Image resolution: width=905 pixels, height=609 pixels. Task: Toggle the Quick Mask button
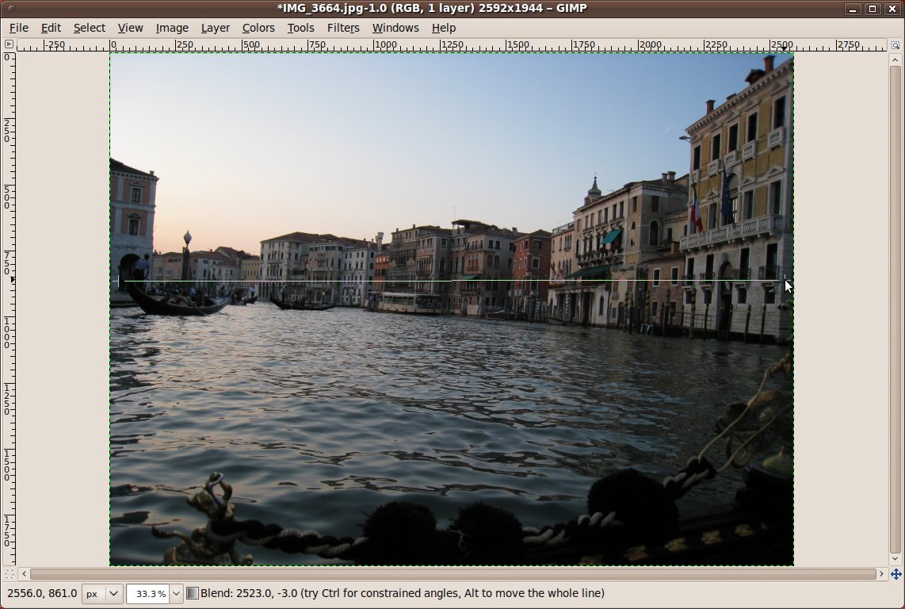[x=9, y=574]
